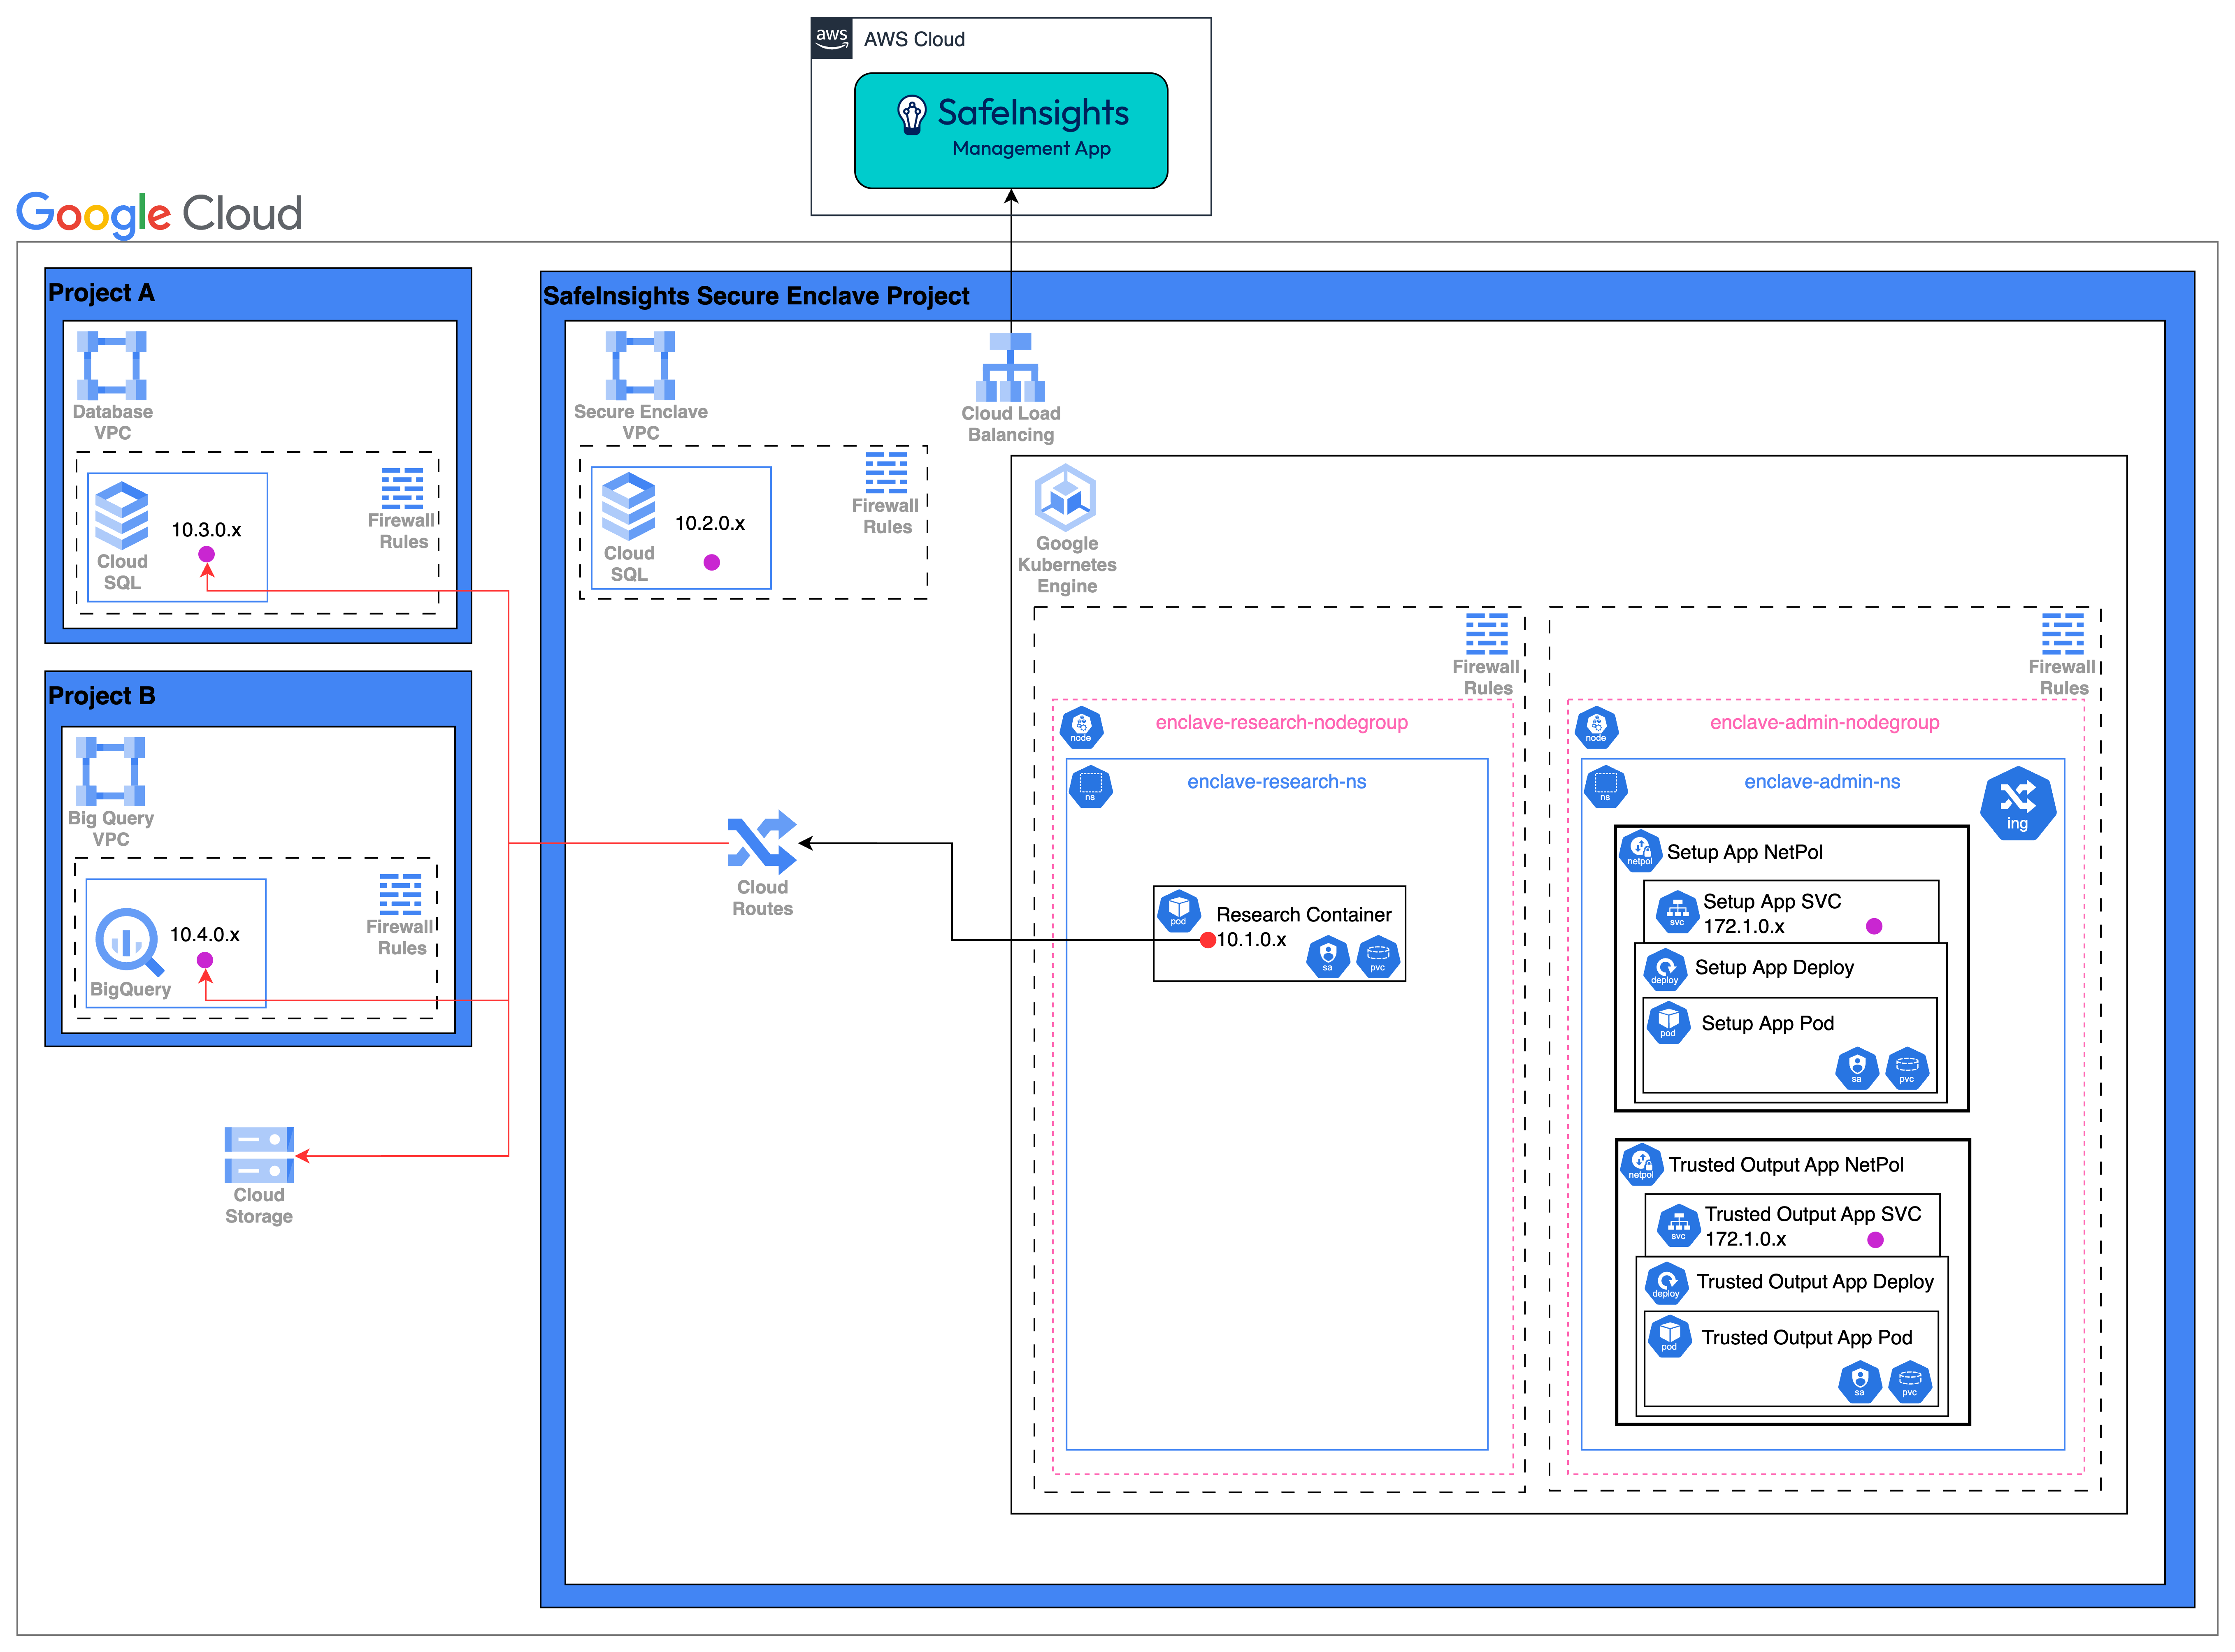The width and height of the screenshot is (2235, 1652).
Task: Click the Cloud Routes icon
Action: click(x=762, y=842)
